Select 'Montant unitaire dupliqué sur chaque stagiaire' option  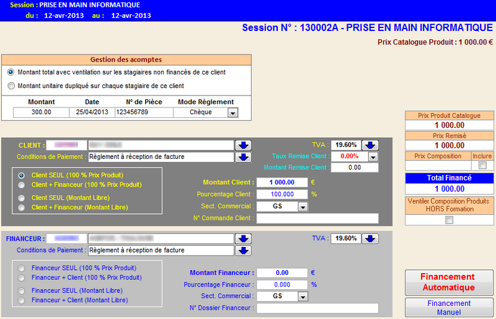click(x=11, y=86)
